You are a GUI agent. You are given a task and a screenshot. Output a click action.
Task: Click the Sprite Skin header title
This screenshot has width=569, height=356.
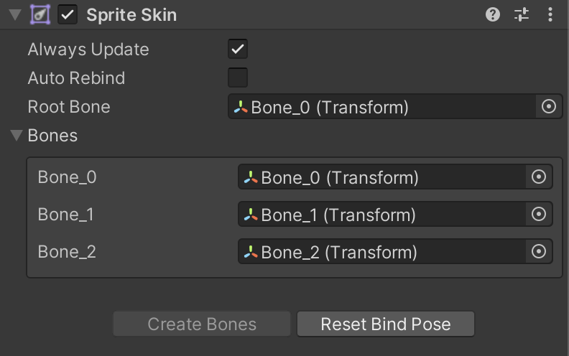pos(131,14)
